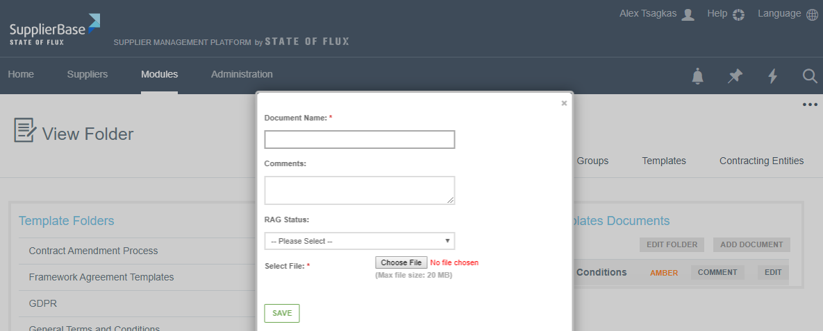Open the three-dot options menu
823x331 pixels.
click(x=809, y=105)
